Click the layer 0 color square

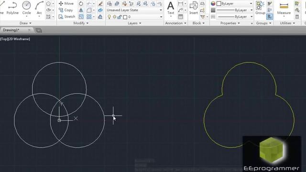coord(125,17)
